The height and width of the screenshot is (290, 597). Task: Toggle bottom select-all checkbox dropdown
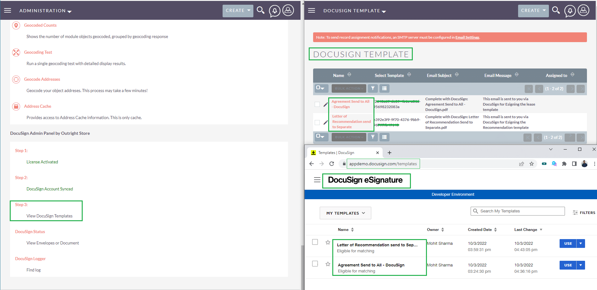[321, 137]
